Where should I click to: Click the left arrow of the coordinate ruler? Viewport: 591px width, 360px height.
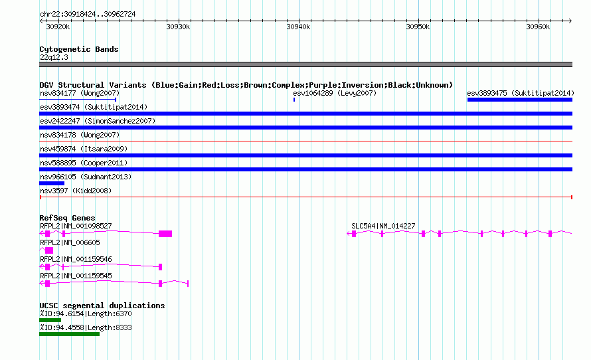(x=41, y=21)
